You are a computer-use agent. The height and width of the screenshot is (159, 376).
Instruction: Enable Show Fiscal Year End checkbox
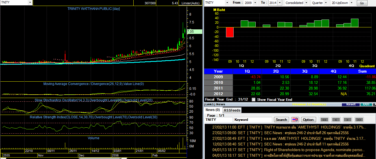click(253, 99)
